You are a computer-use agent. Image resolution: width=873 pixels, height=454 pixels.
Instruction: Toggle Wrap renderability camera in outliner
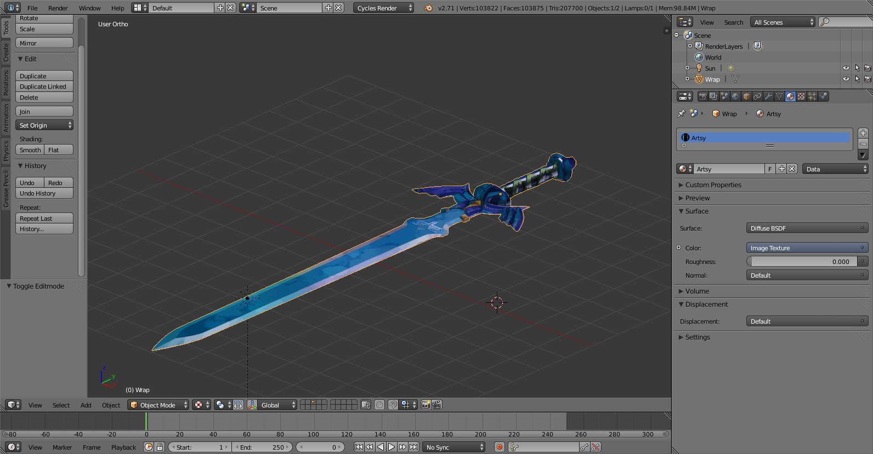coord(868,79)
